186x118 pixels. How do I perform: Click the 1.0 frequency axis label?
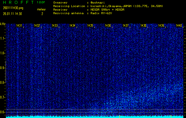tap(3, 53)
